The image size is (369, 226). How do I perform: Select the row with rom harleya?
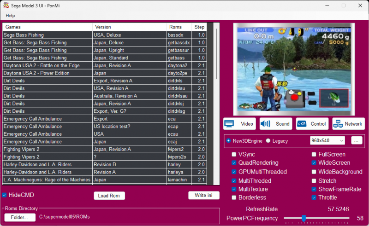coord(105,172)
